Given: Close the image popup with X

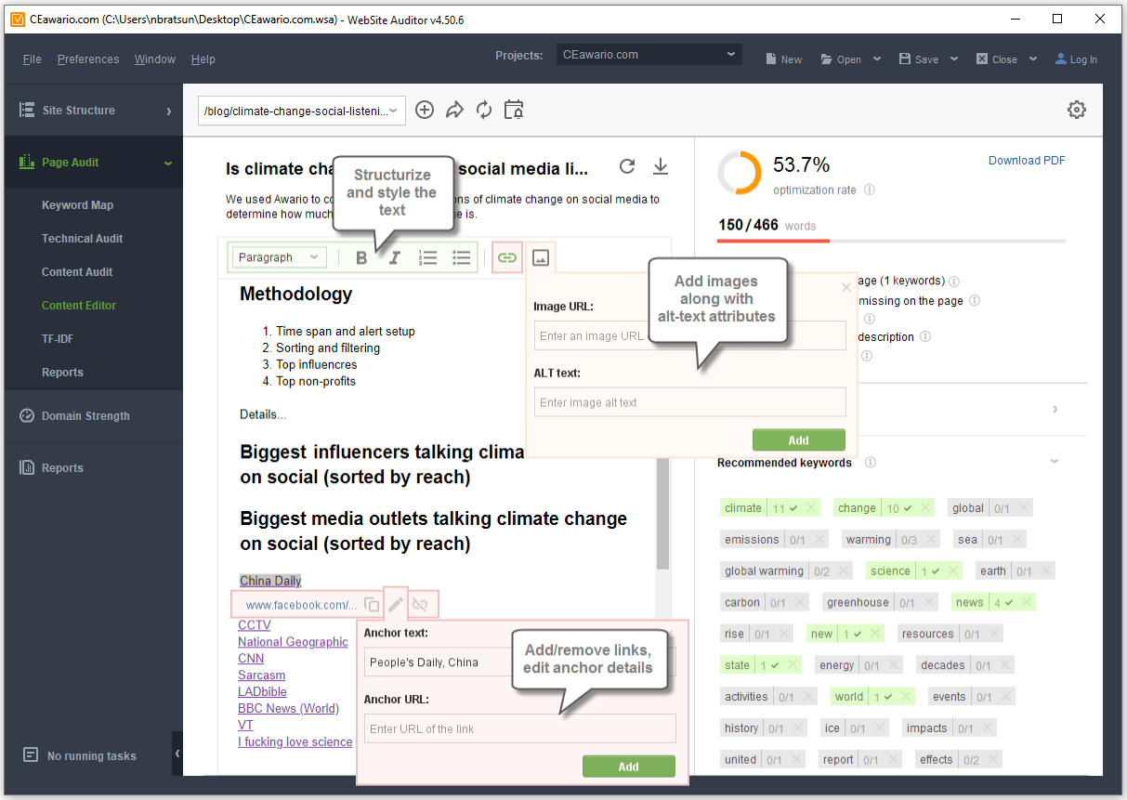Looking at the screenshot, I should click(x=846, y=287).
